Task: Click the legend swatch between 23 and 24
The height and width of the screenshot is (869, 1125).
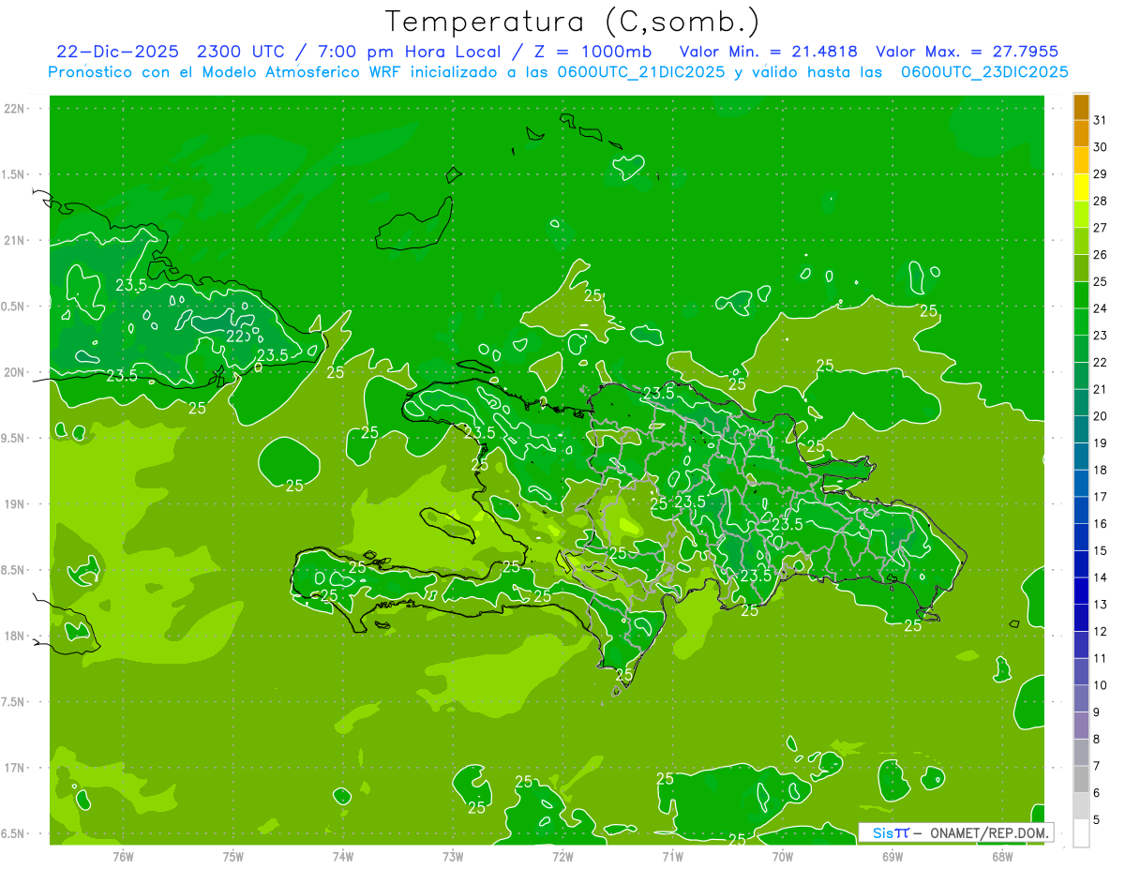Action: [1081, 322]
